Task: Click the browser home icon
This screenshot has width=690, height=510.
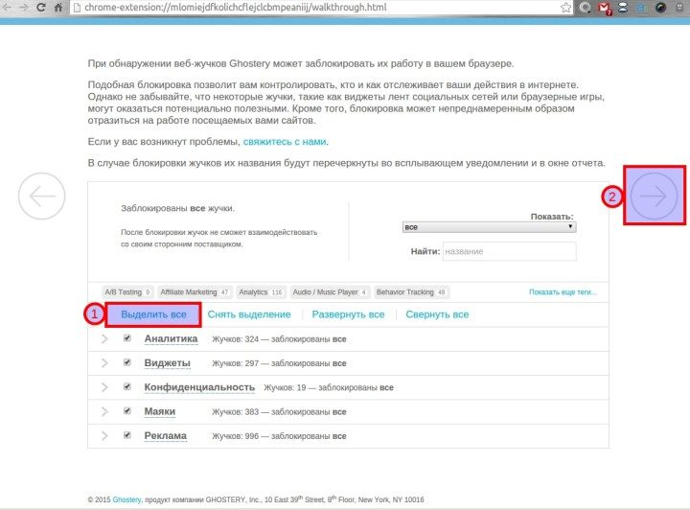Action: [59, 8]
